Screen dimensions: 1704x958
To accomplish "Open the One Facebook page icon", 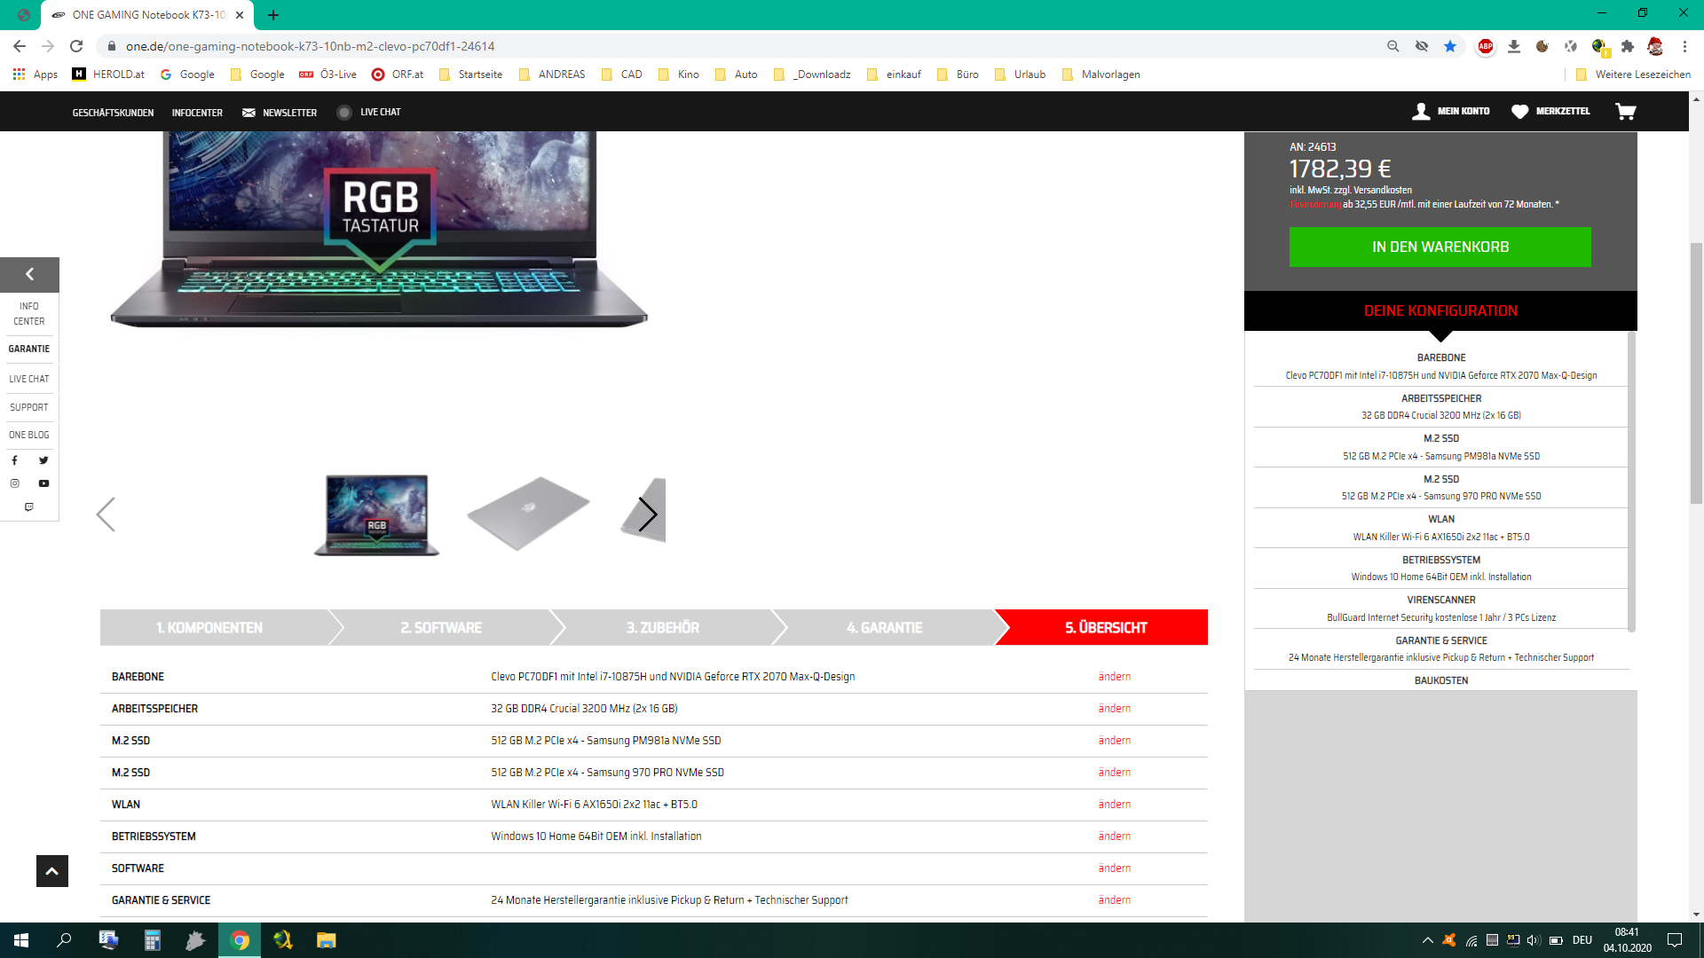I will click(x=15, y=460).
